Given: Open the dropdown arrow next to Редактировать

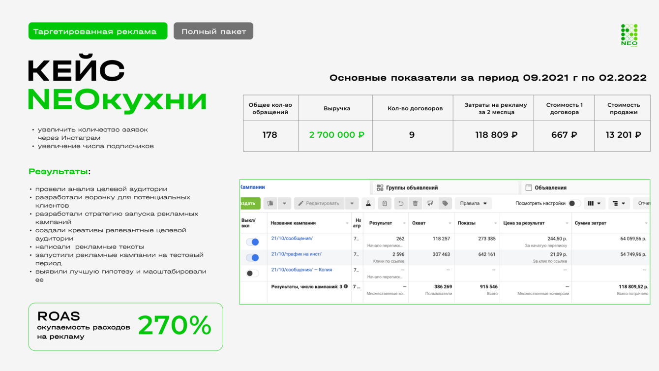Looking at the screenshot, I should coord(352,203).
